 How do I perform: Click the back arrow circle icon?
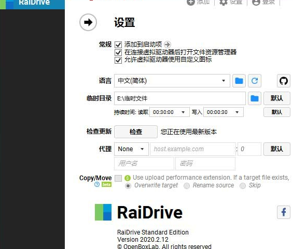(88, 22)
